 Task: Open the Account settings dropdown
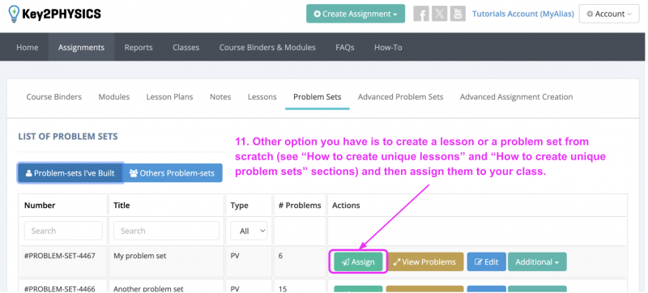(x=609, y=14)
